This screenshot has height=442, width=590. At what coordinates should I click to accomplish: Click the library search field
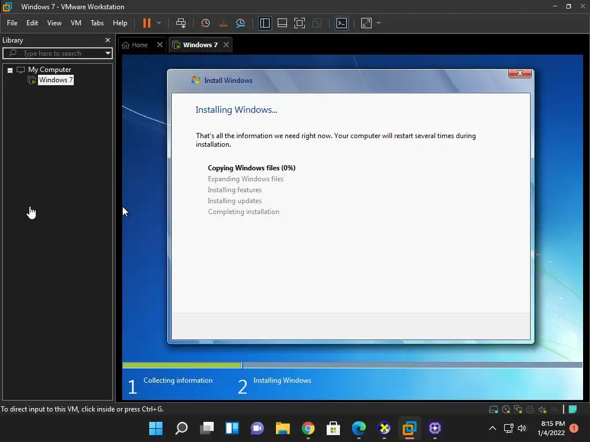pyautogui.click(x=56, y=54)
